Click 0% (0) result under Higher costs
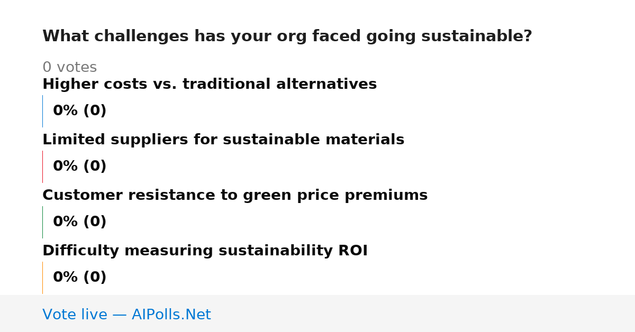Screen dimensions: 635x332 tap(79, 111)
